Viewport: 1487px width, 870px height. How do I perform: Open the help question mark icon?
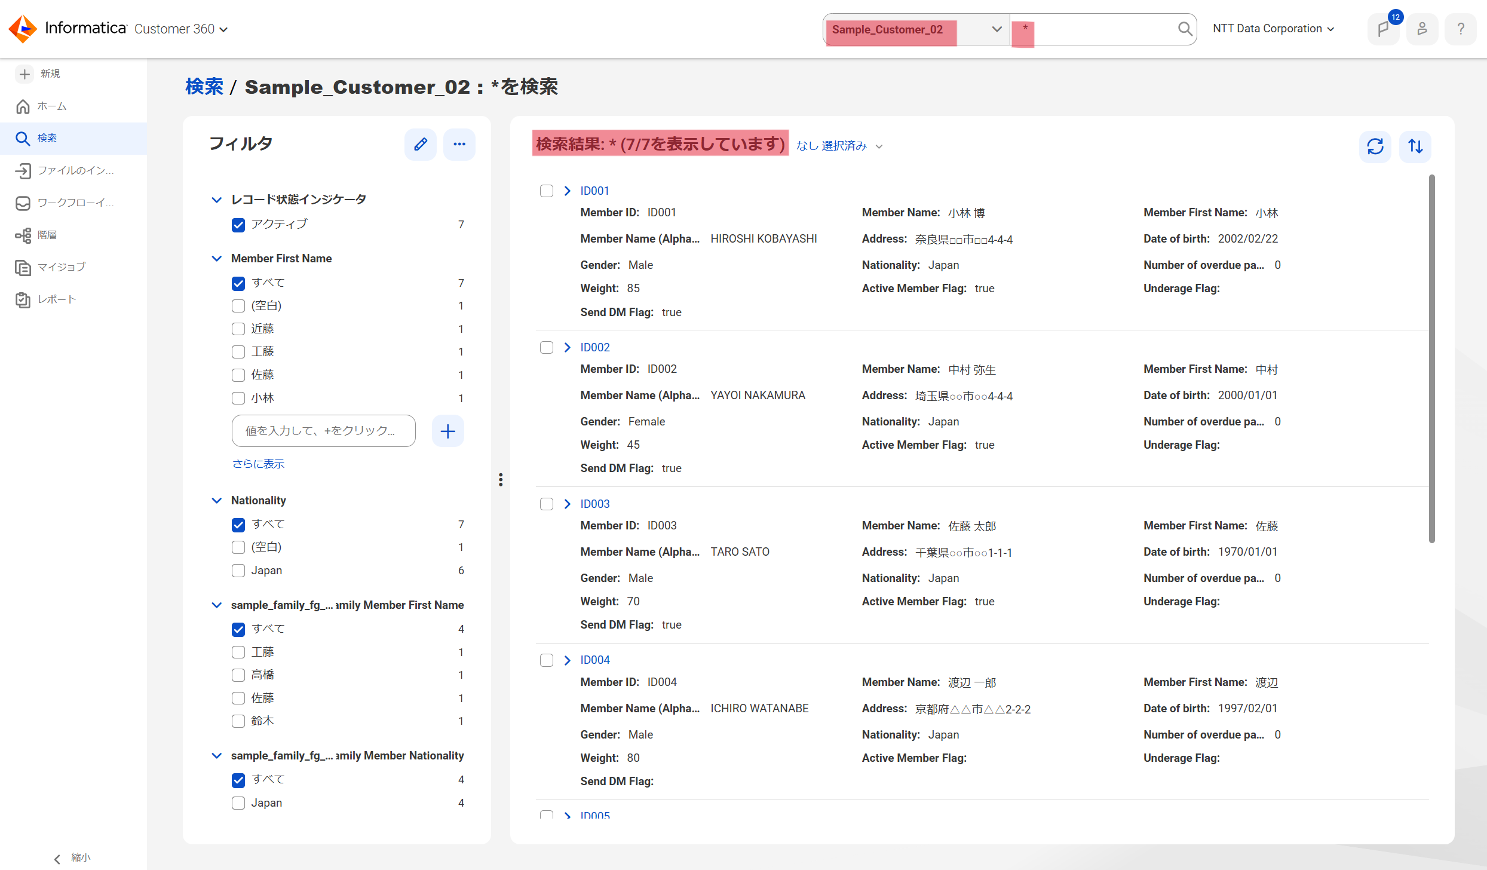click(x=1461, y=28)
